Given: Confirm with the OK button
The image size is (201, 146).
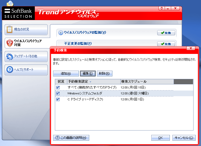Looking at the screenshot, I should point(161,138).
